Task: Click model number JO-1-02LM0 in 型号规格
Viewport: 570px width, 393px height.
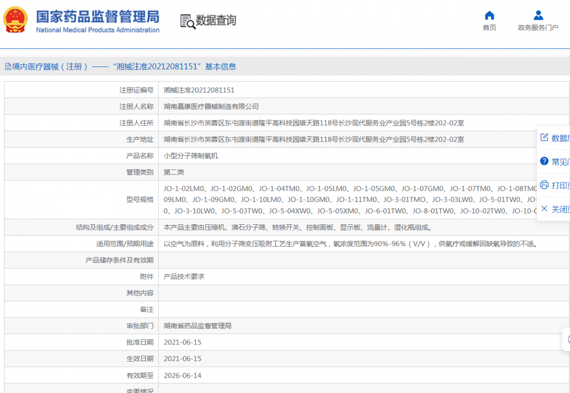Action: [184, 189]
